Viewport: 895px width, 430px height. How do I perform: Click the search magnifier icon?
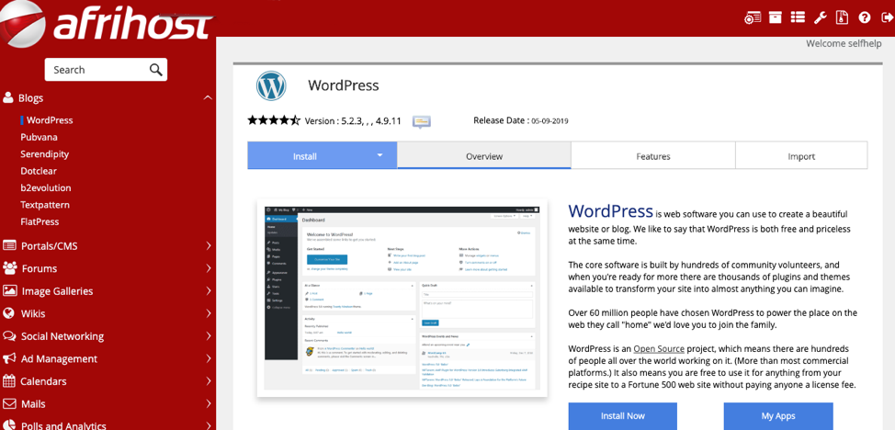[x=156, y=70]
